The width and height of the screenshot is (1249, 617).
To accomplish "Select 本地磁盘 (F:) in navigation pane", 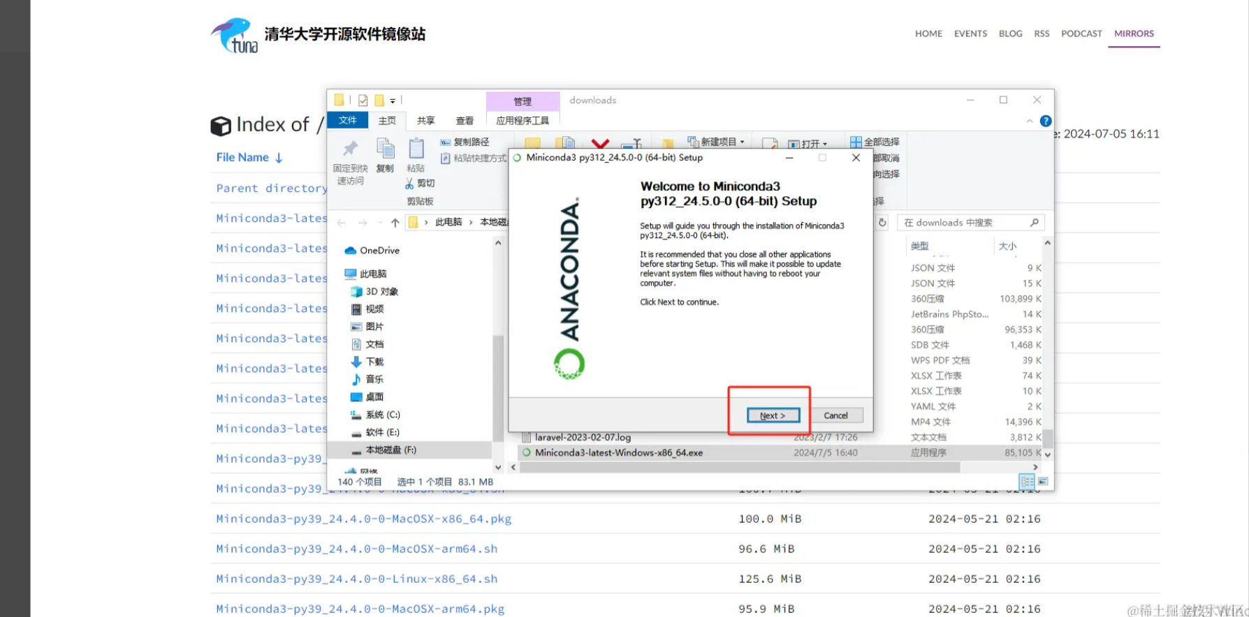I will [390, 450].
